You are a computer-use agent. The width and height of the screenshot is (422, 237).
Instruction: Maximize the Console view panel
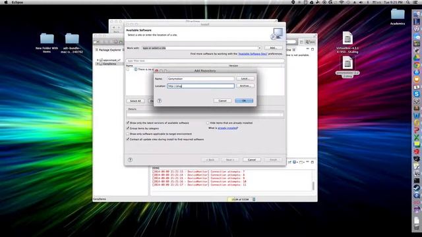pos(313,162)
